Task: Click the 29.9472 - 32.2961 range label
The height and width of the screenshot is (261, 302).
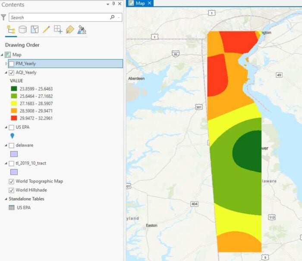Action: coord(36,118)
